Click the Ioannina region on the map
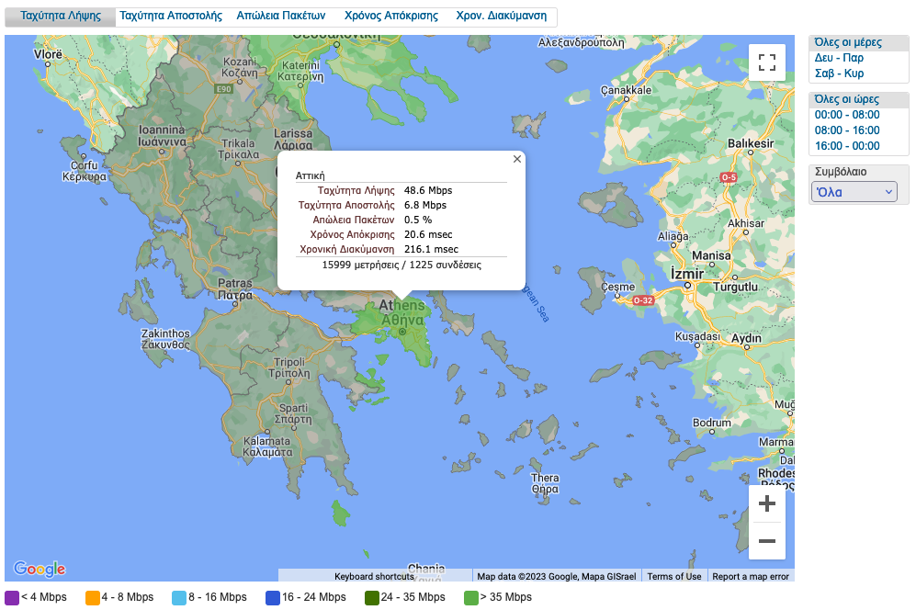 [162, 136]
